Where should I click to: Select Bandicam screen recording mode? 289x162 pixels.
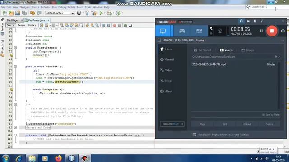(x=163, y=31)
